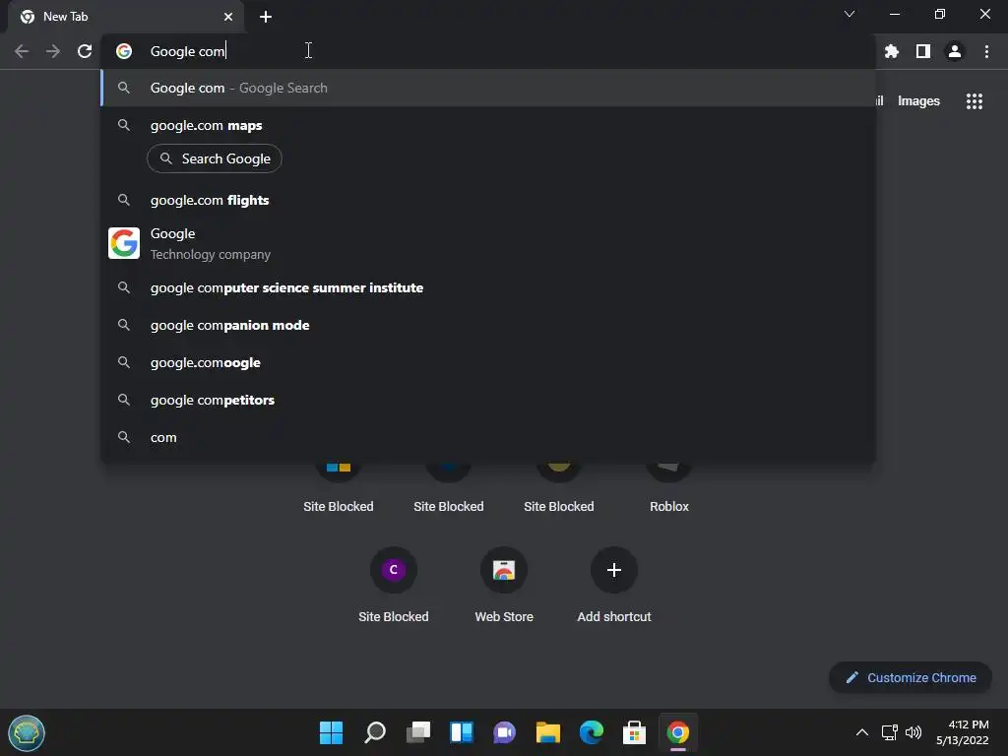This screenshot has width=1008, height=756.
Task: Show hidden tray icons chevron
Action: [862, 732]
